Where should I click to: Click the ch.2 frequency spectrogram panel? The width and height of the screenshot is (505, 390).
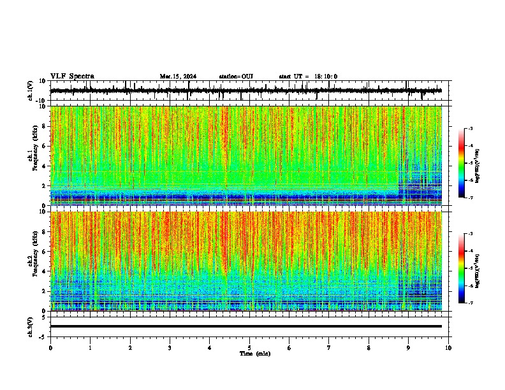click(246, 261)
